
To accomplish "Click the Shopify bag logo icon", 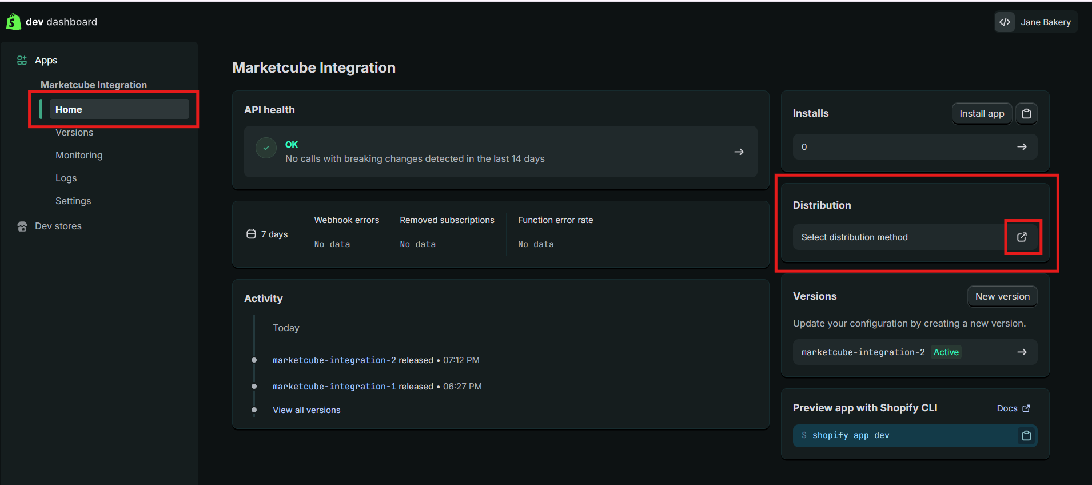I will [x=14, y=22].
